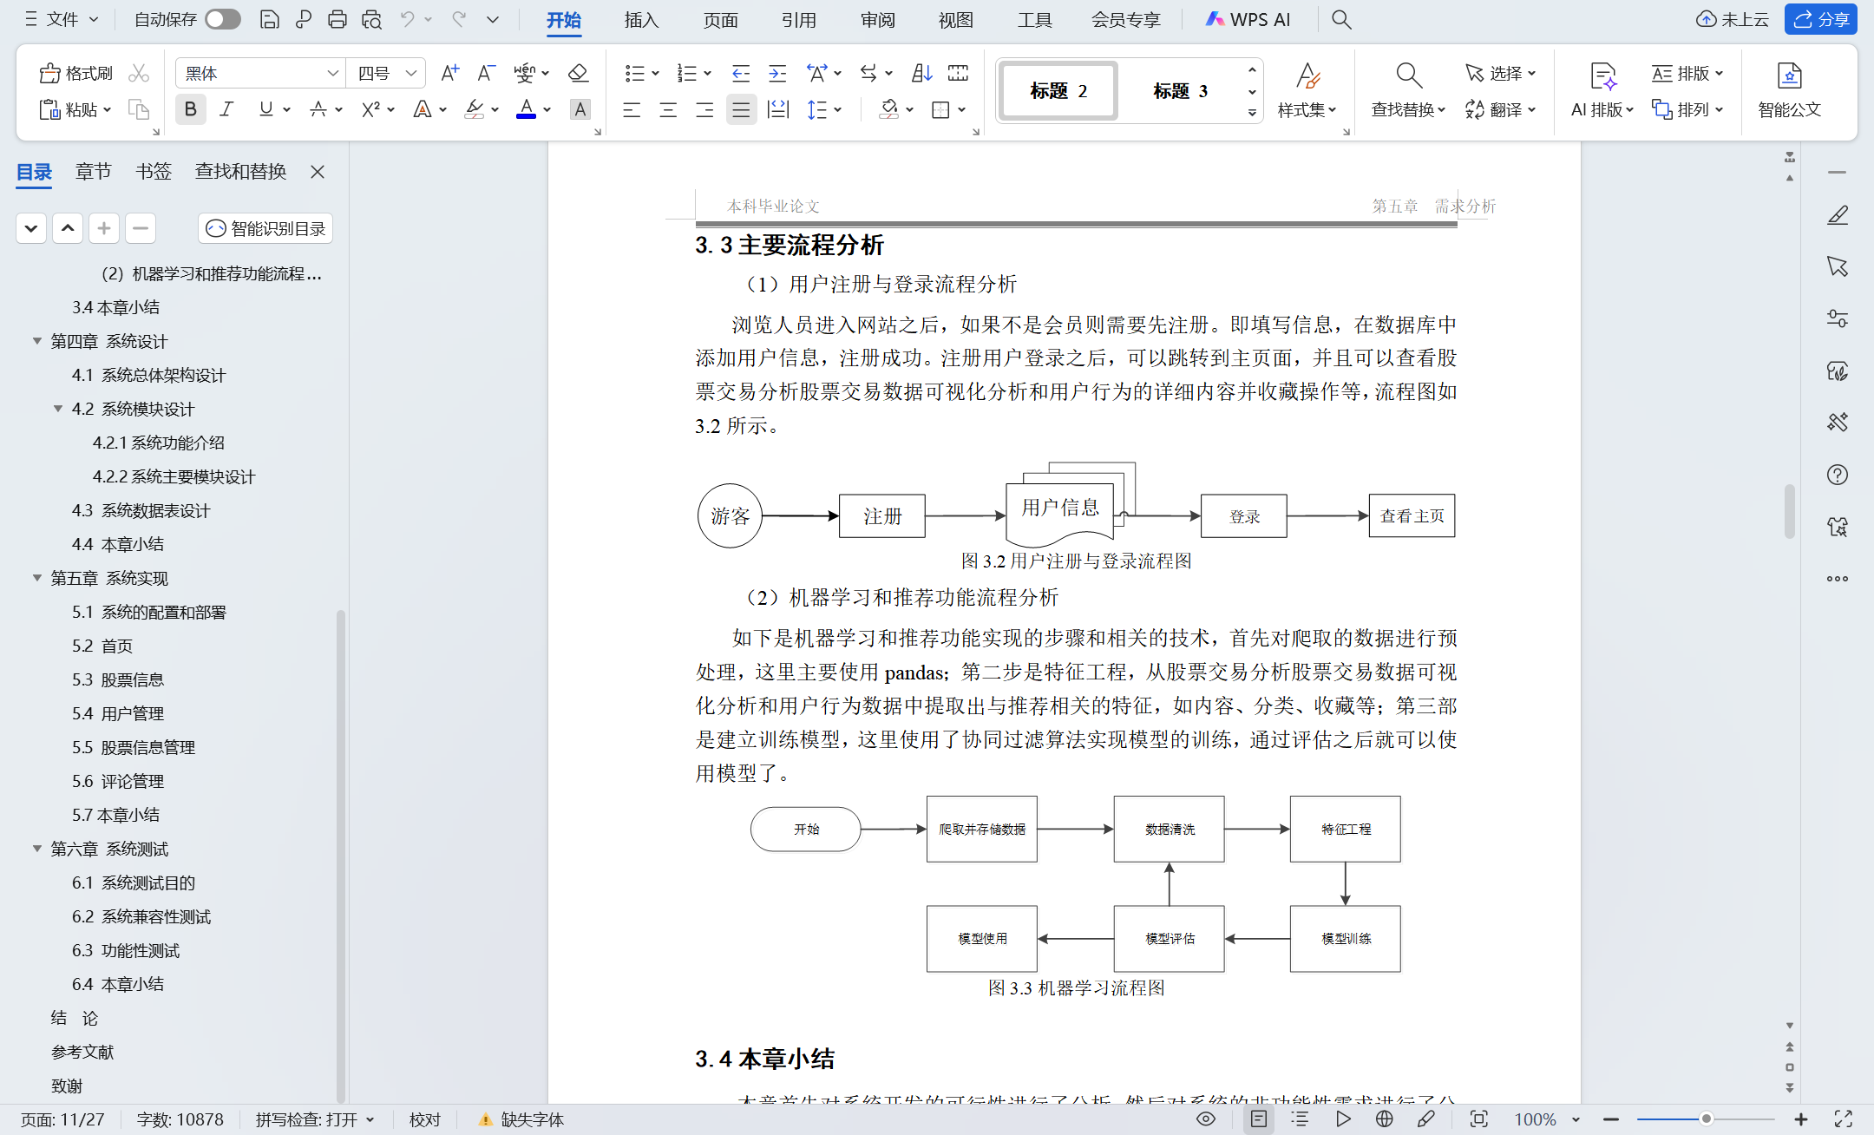
Task: Click the increase font size icon
Action: tap(449, 74)
